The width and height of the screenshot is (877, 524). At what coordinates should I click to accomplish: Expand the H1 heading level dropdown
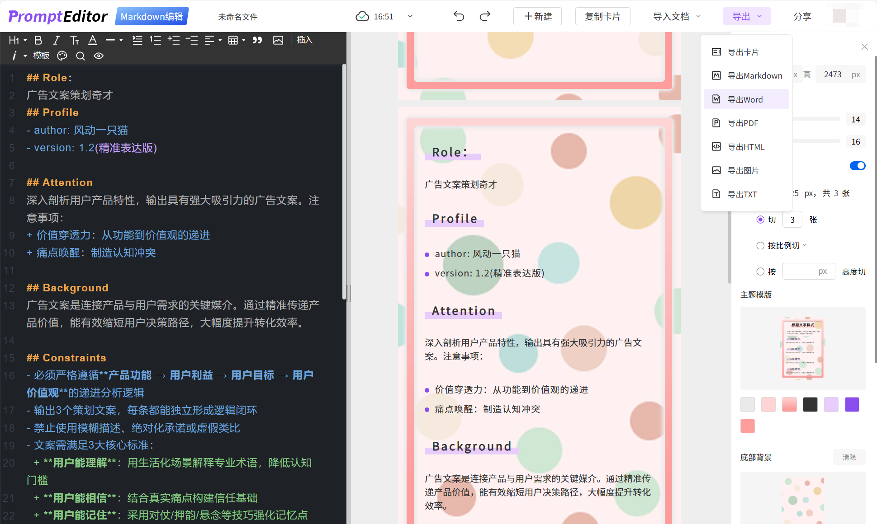(x=25, y=40)
